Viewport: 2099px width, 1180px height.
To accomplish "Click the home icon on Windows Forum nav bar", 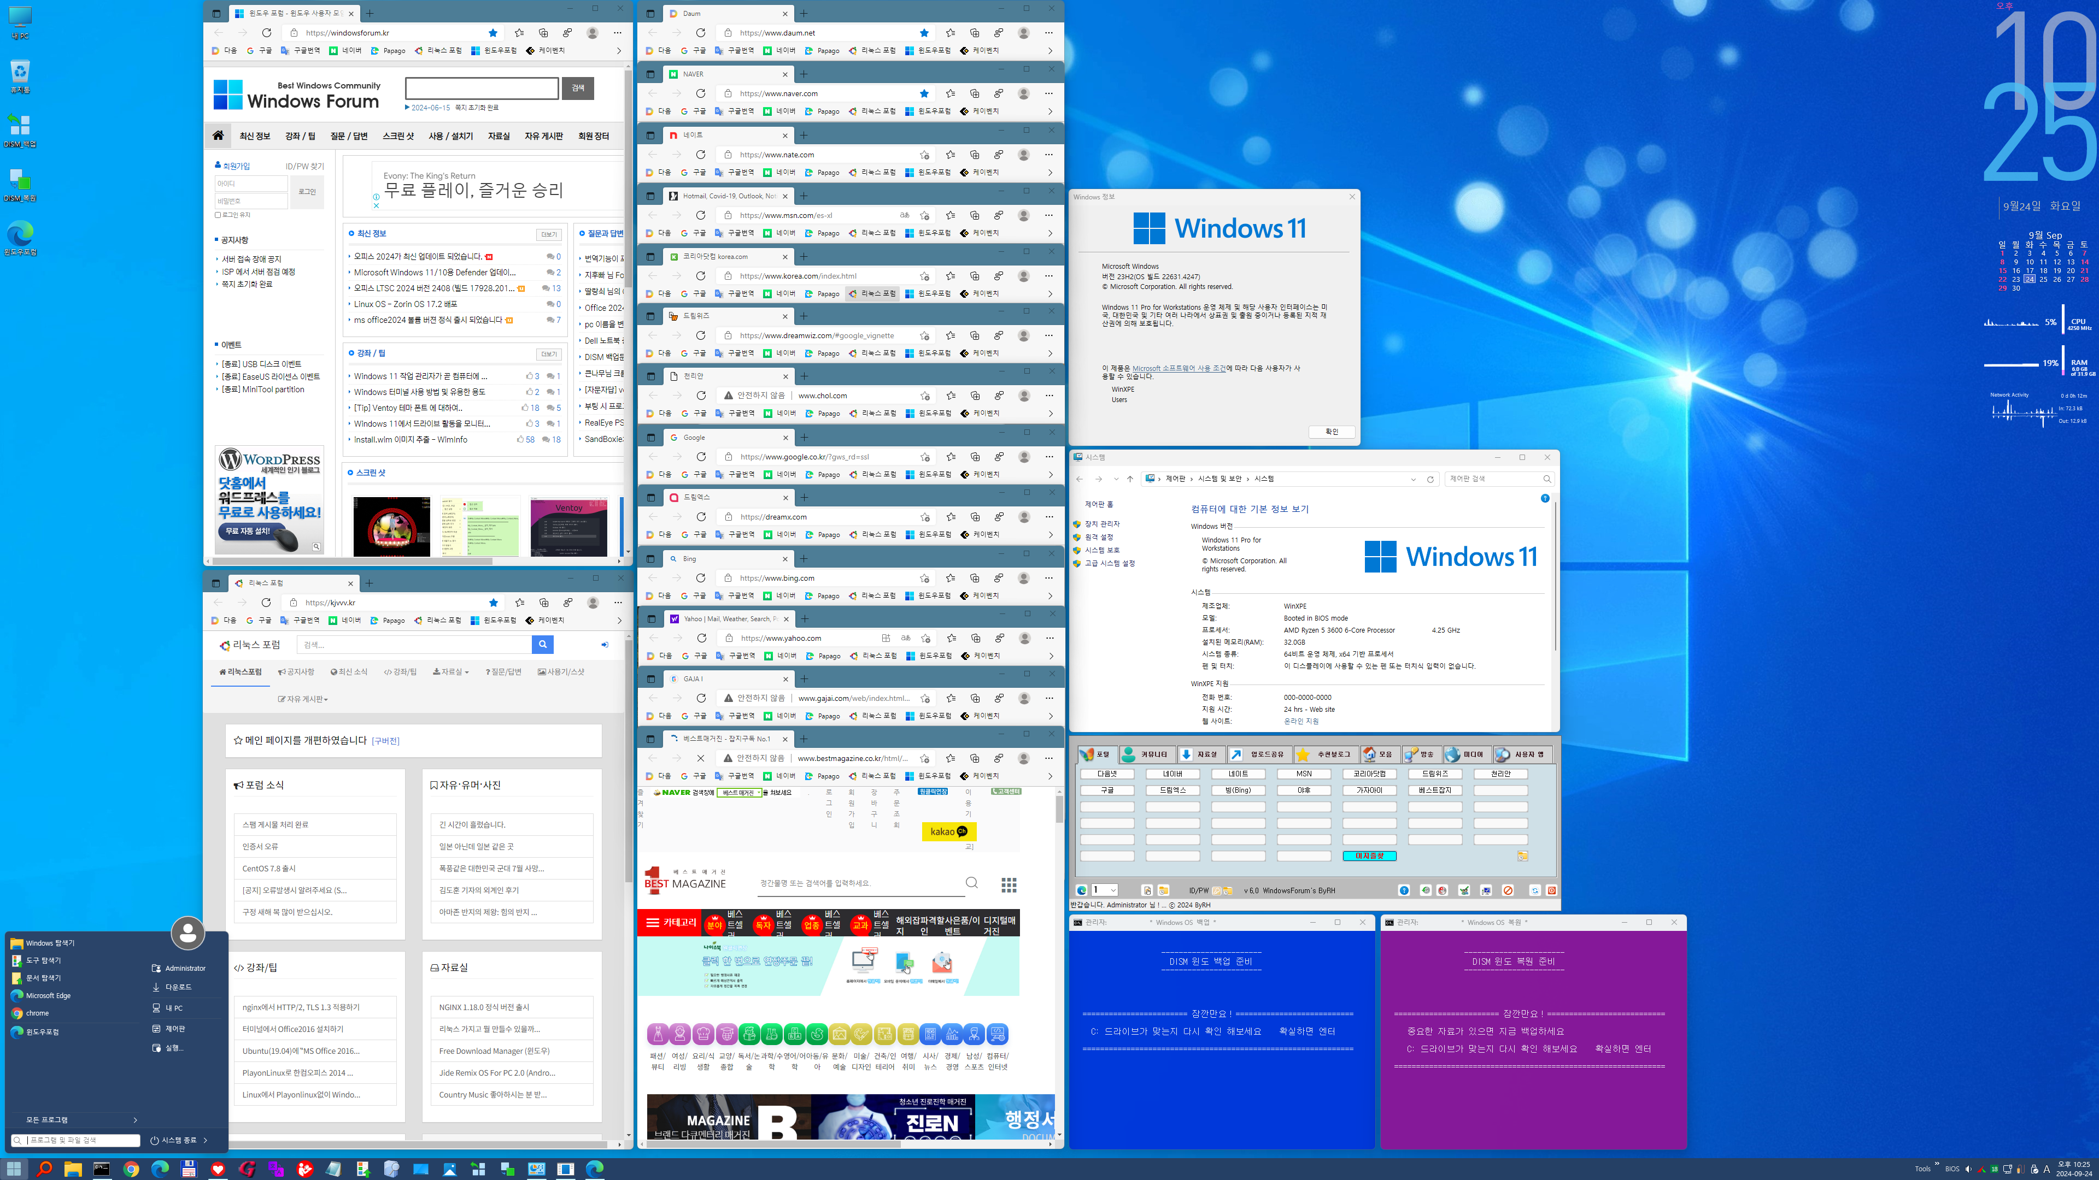I will tap(218, 135).
